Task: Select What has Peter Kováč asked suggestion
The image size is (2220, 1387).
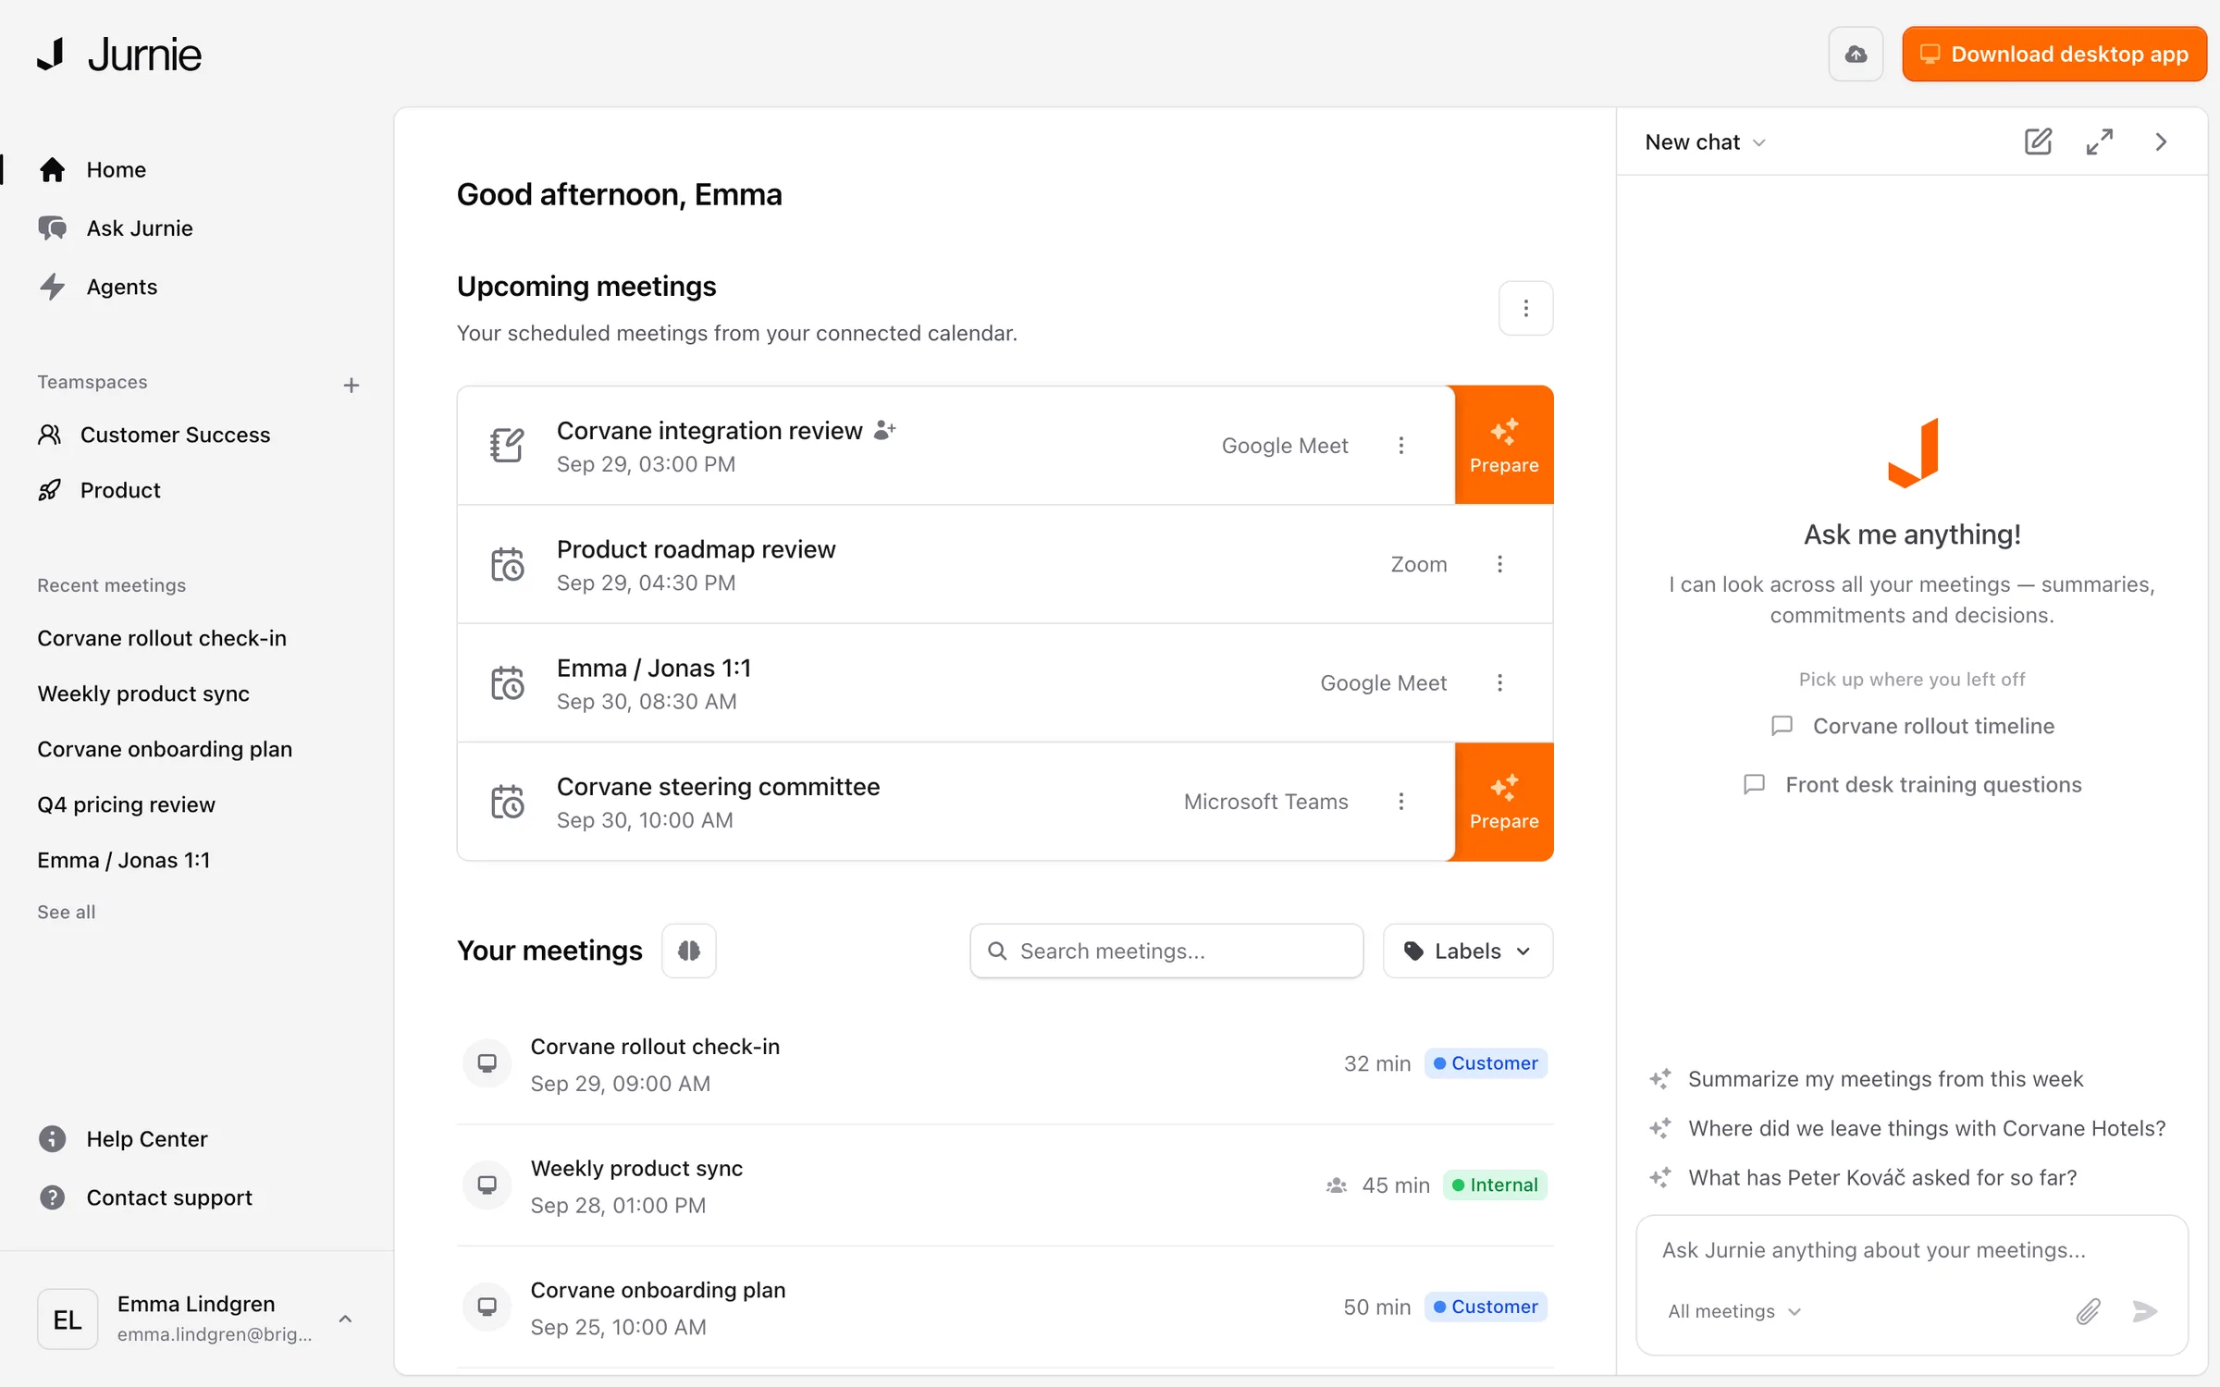Action: (1863, 1177)
